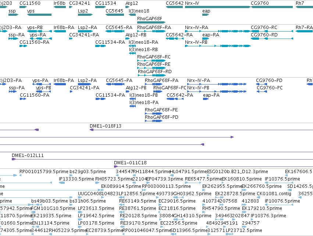Click the CG11560-RA transcript label
Screen dimensions: 313x236
coord(34,42)
